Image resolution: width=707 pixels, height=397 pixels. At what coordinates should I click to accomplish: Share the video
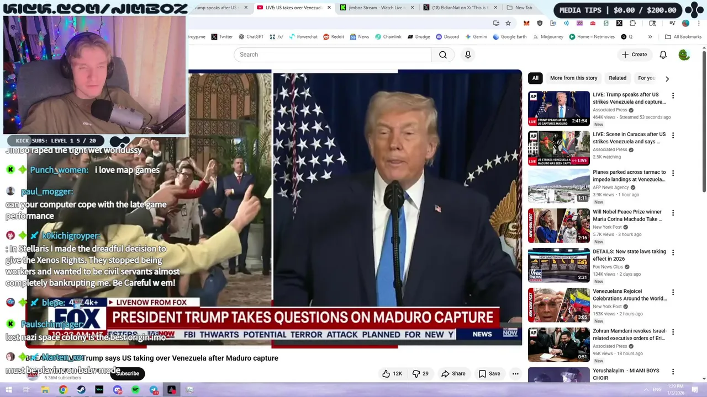(453, 373)
